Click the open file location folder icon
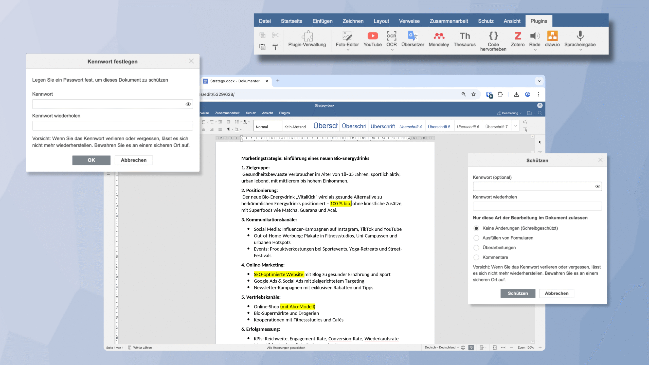The height and width of the screenshot is (365, 649). (x=529, y=113)
